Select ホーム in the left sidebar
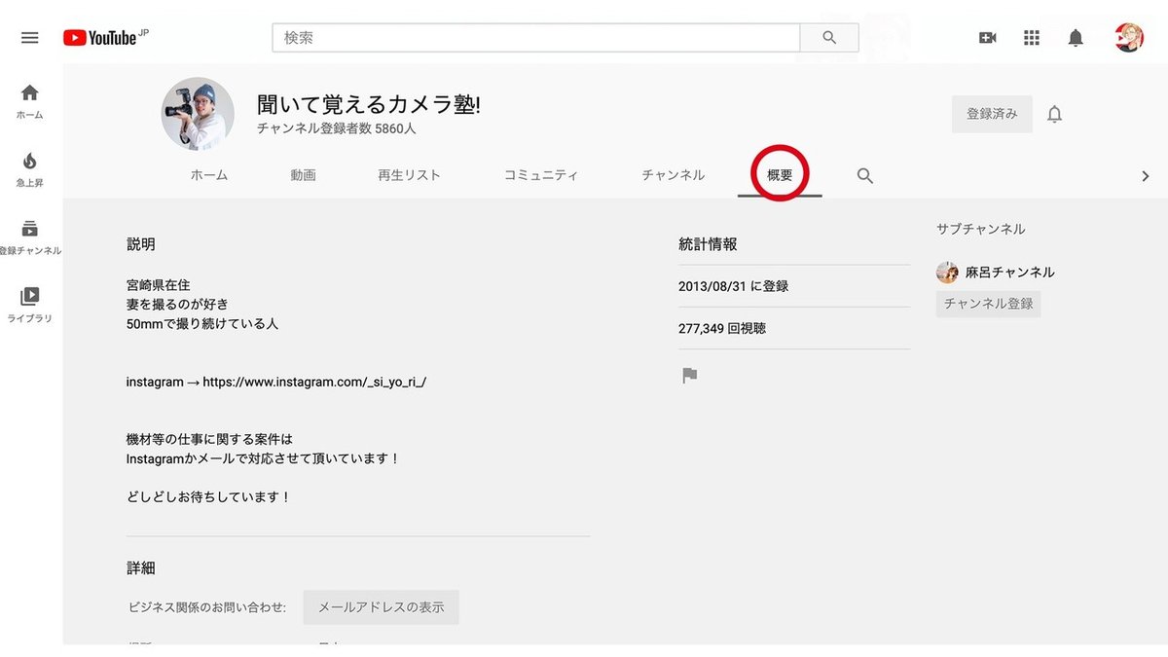Image resolution: width=1168 pixels, height=657 pixels. (x=29, y=98)
